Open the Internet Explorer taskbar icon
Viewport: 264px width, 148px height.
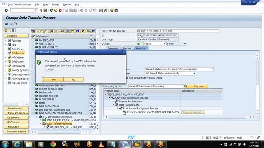[x=17, y=144]
